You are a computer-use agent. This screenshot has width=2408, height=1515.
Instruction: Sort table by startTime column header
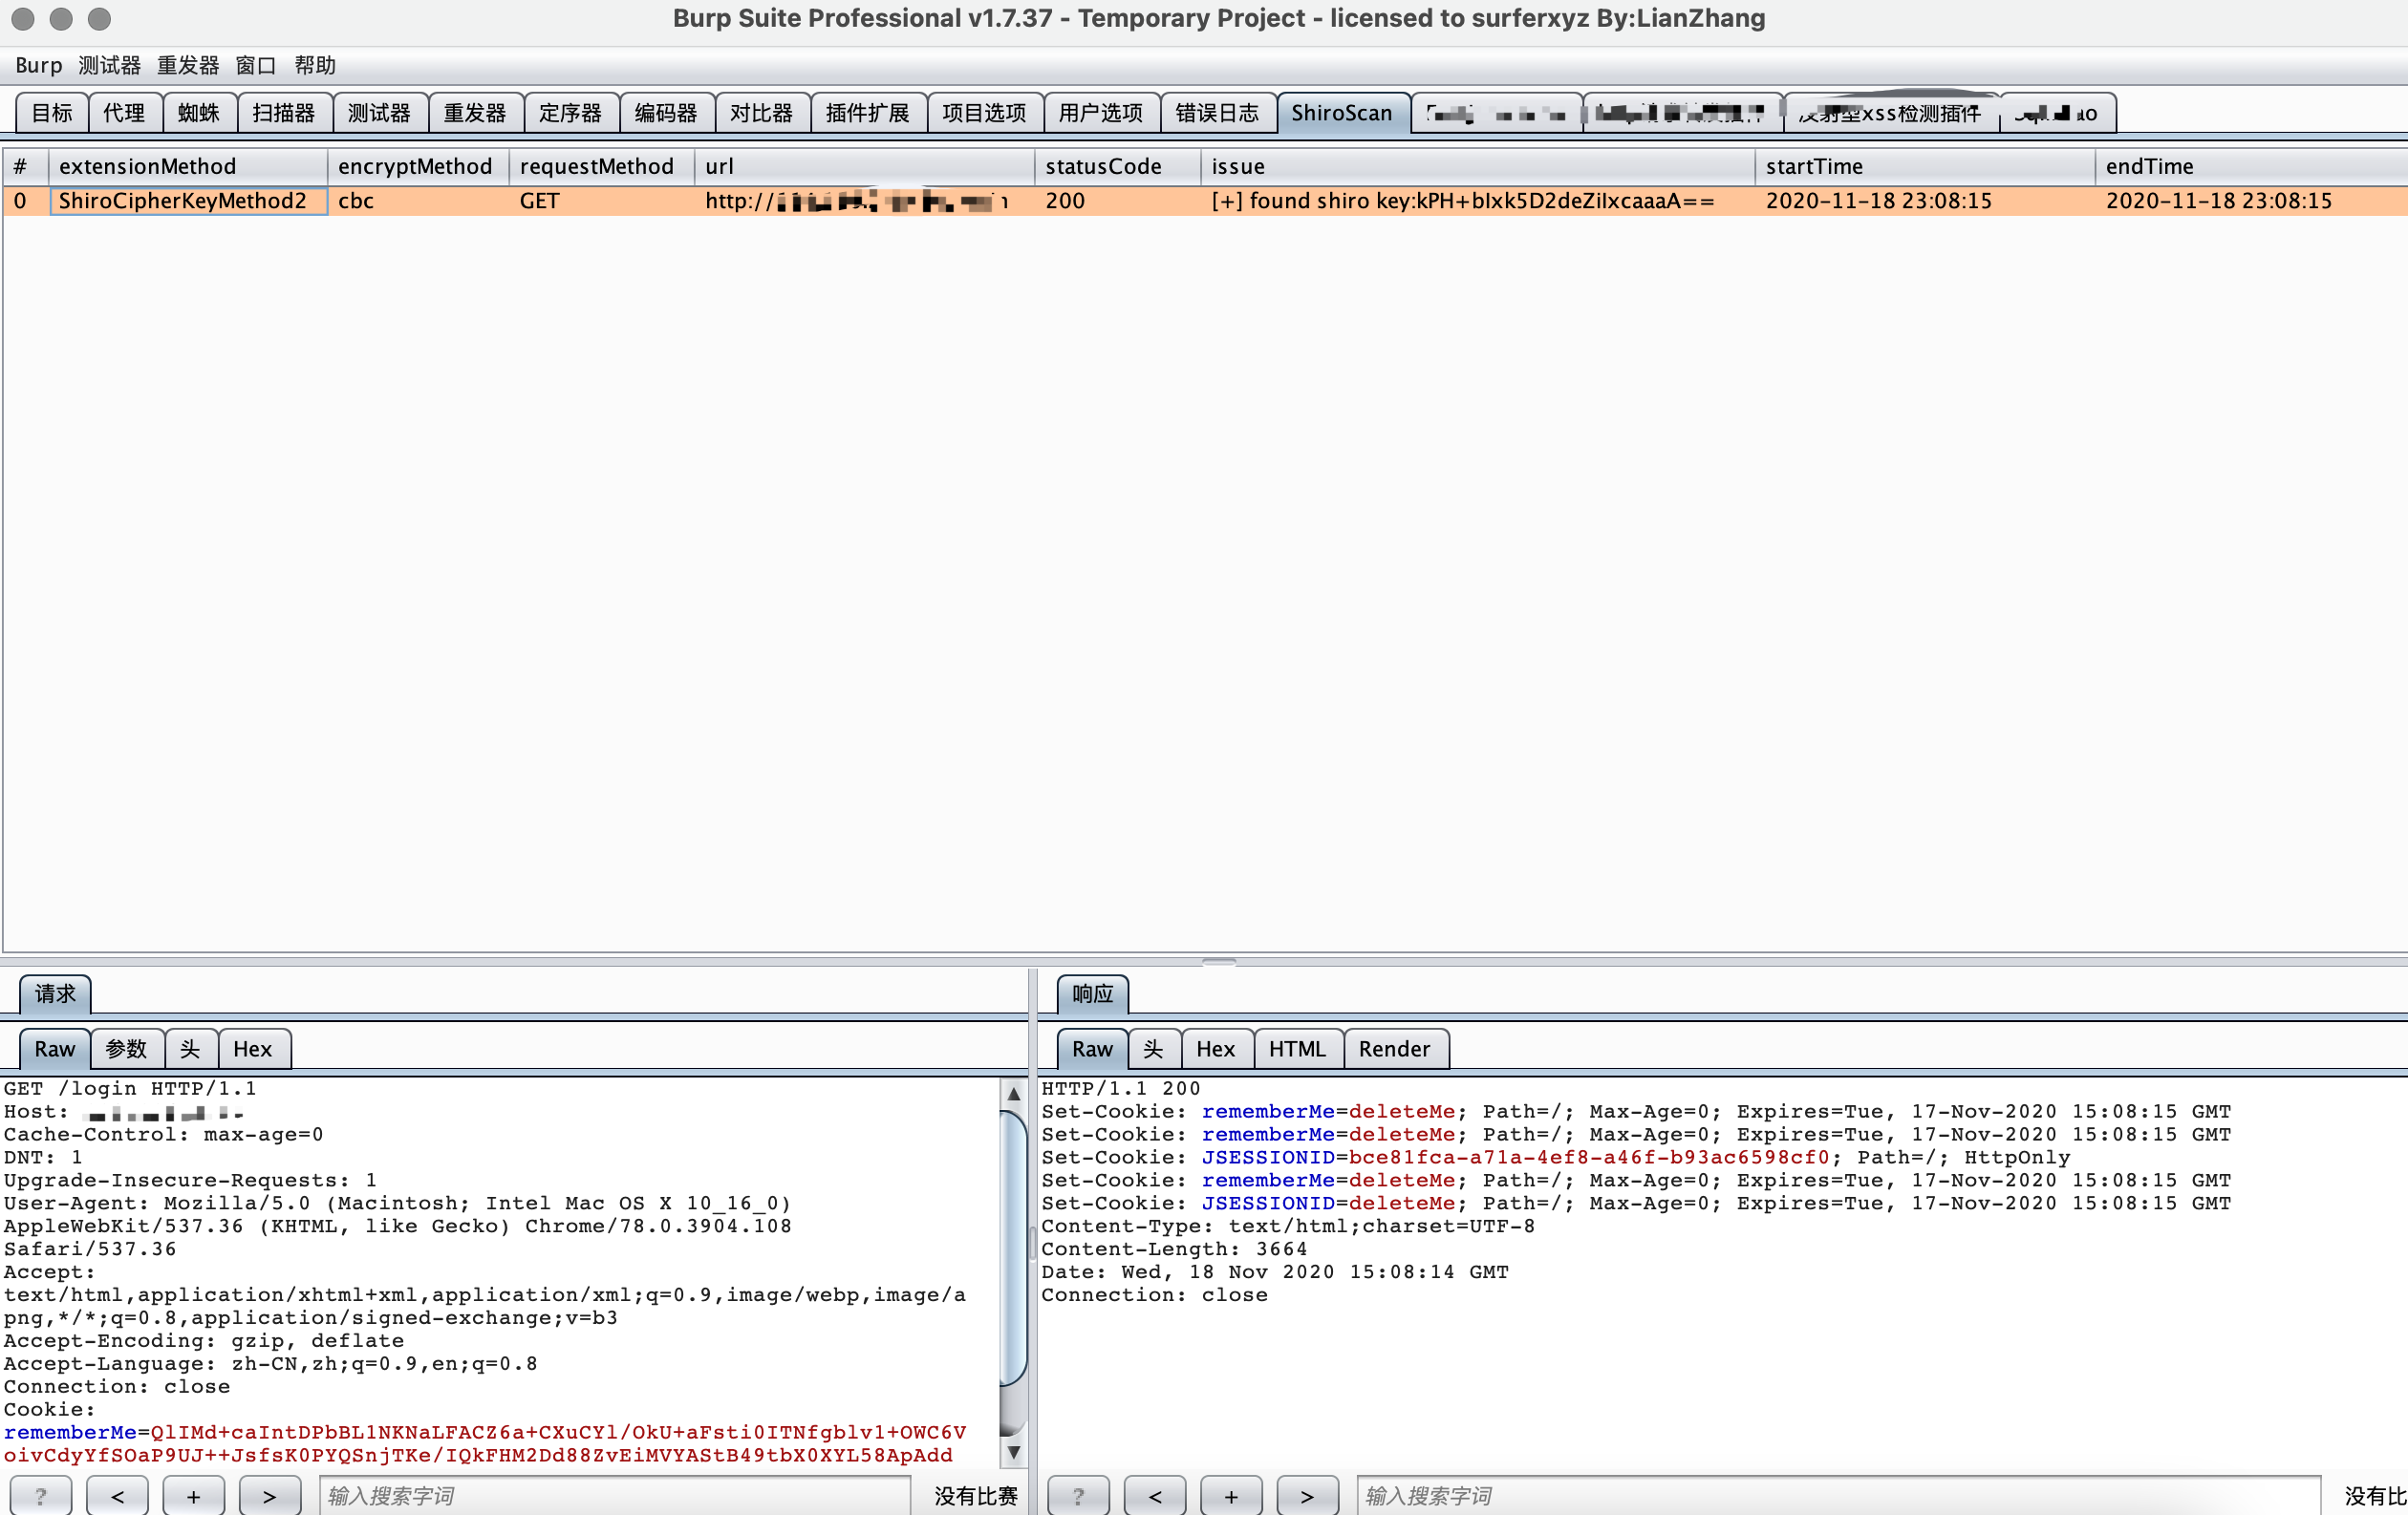(x=1813, y=166)
